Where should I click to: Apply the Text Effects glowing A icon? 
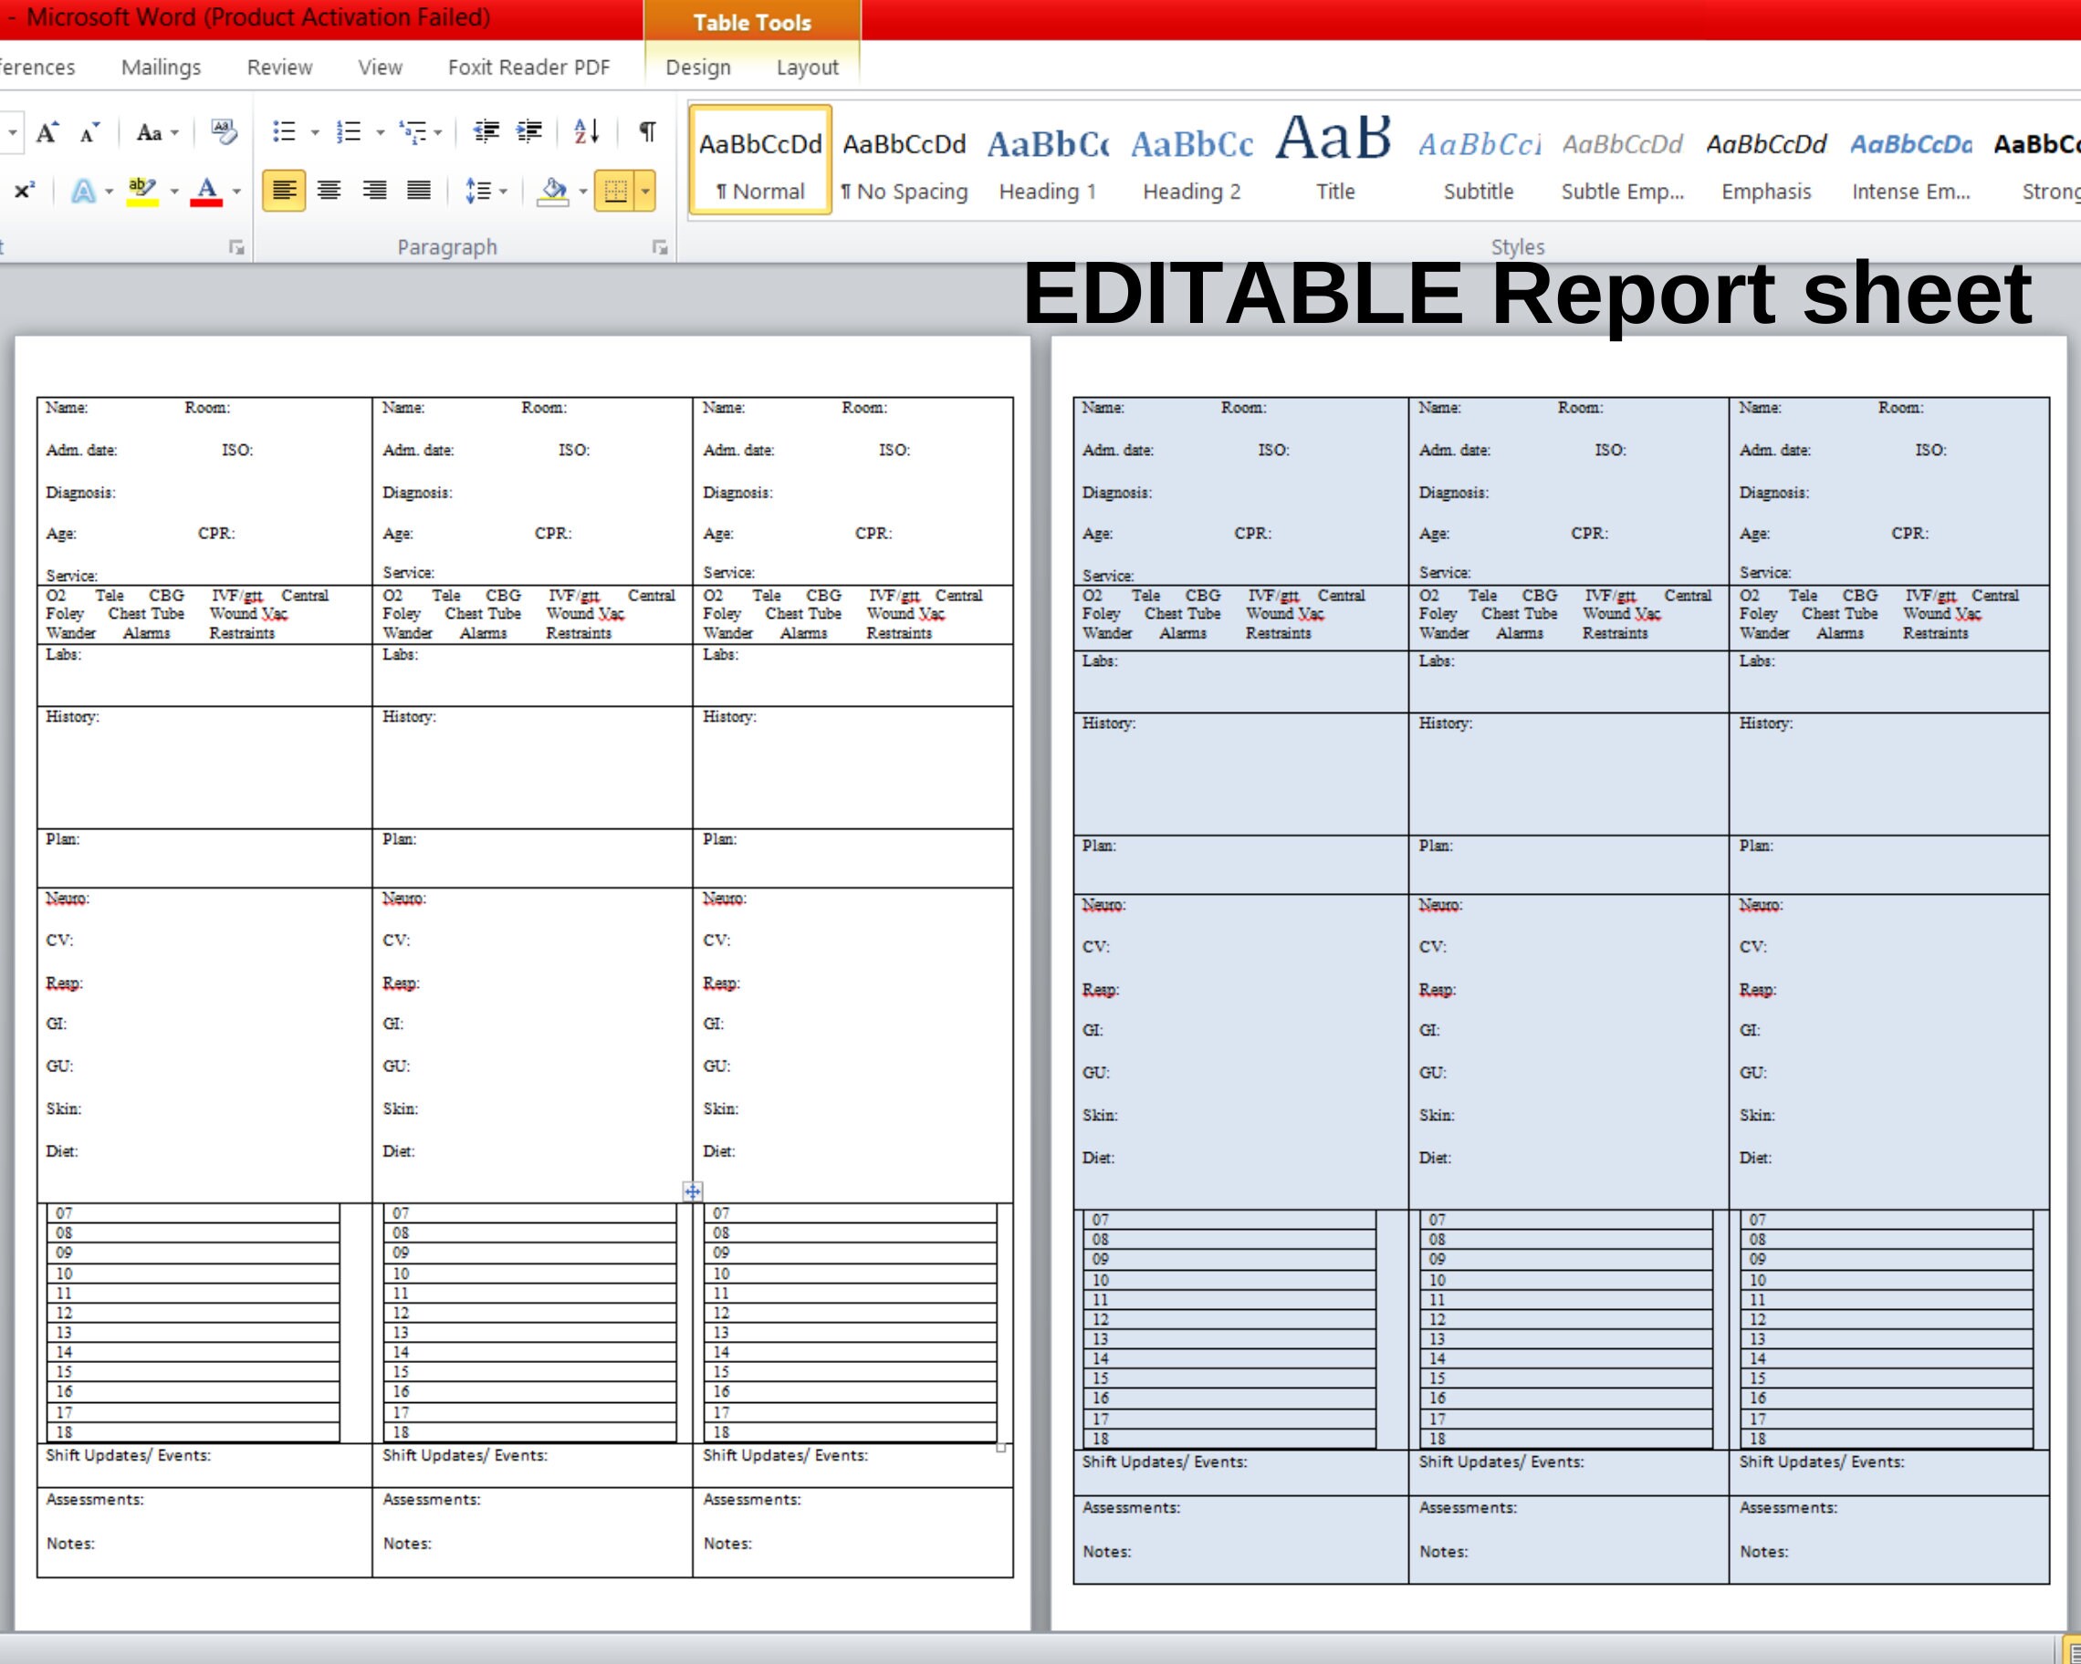click(x=85, y=192)
